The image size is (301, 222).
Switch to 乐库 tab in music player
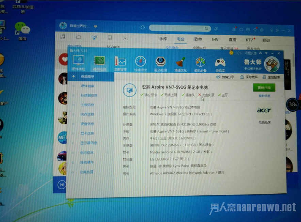coord(163,39)
